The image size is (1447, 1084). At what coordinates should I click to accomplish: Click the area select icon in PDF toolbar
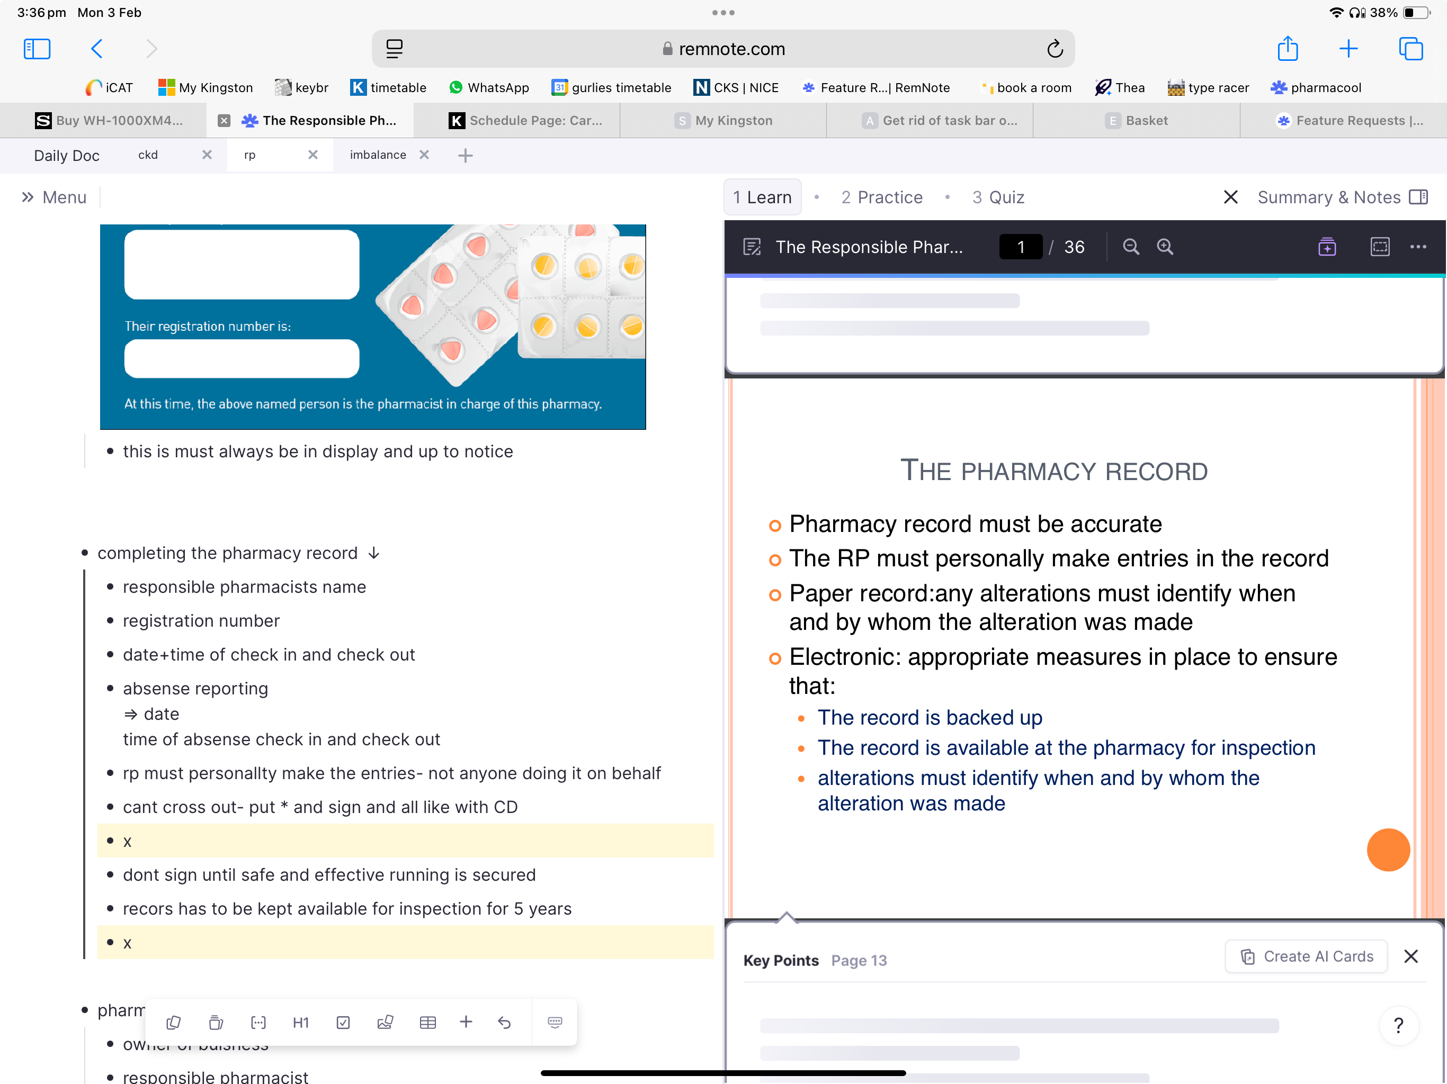tap(1380, 247)
